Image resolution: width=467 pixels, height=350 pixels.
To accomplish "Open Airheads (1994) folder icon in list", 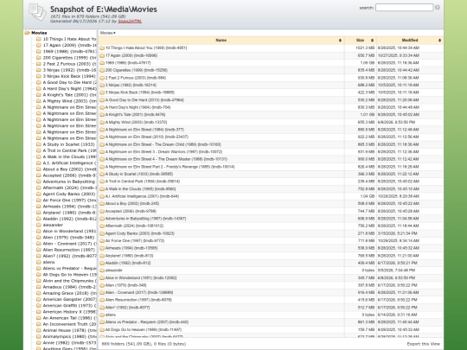I will coord(102,248).
